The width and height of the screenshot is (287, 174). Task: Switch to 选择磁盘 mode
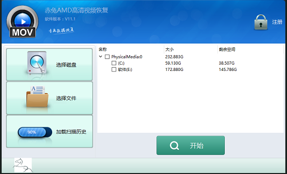coord(49,65)
